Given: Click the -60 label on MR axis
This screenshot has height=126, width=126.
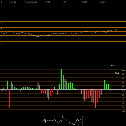Looking at the screenshot, I should point(123,103).
